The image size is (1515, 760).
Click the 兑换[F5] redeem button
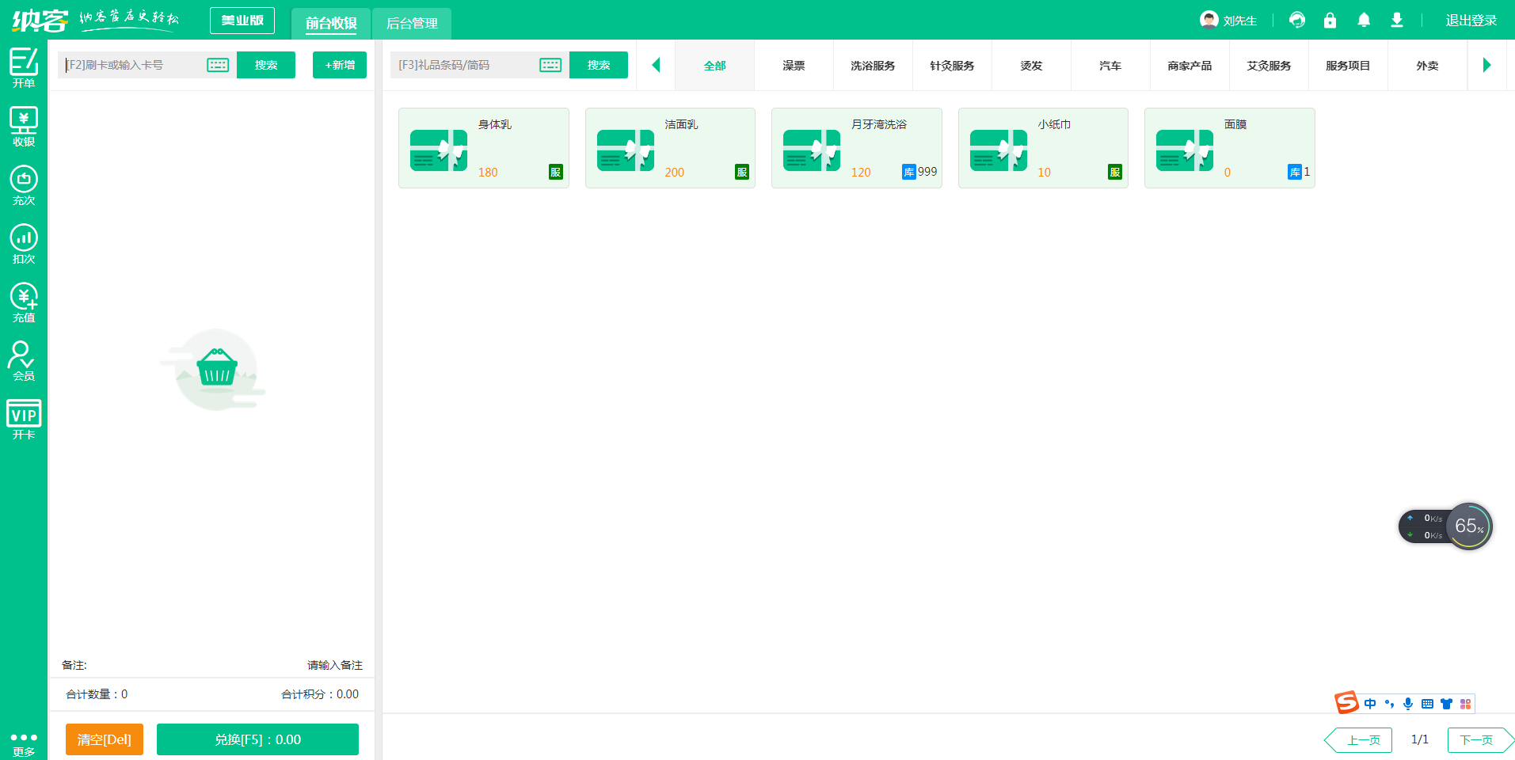tap(257, 739)
